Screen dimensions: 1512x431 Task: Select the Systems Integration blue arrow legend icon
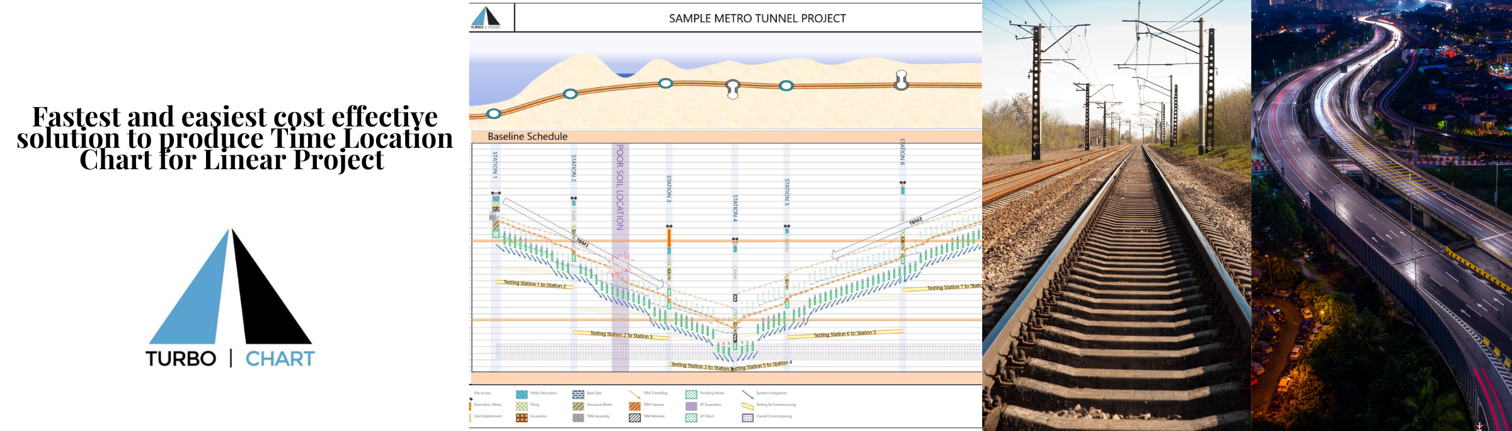pyautogui.click(x=748, y=395)
